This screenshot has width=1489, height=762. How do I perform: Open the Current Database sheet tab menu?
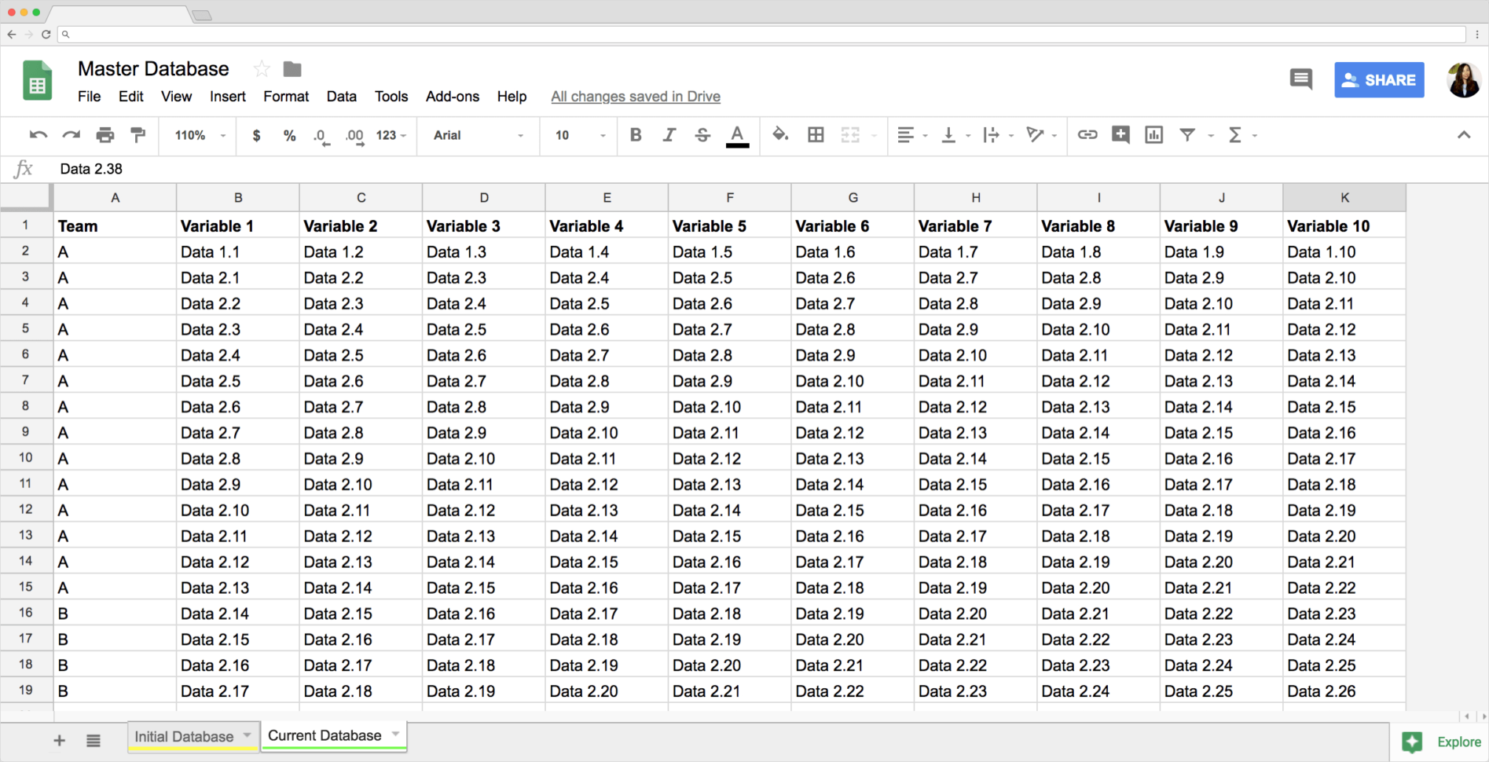tap(394, 735)
